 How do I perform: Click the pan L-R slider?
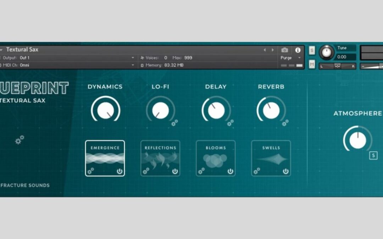coord(338,66)
